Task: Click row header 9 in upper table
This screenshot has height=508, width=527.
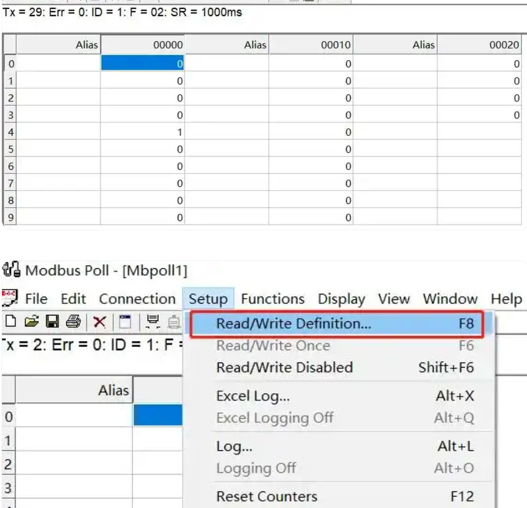Action: (x=10, y=217)
